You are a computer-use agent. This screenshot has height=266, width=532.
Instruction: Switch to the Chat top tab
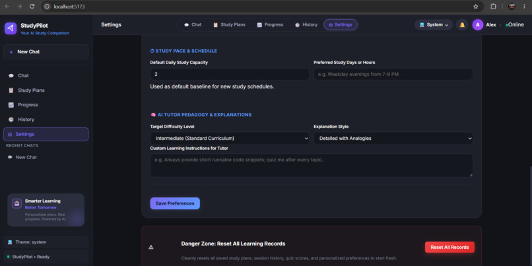193,25
